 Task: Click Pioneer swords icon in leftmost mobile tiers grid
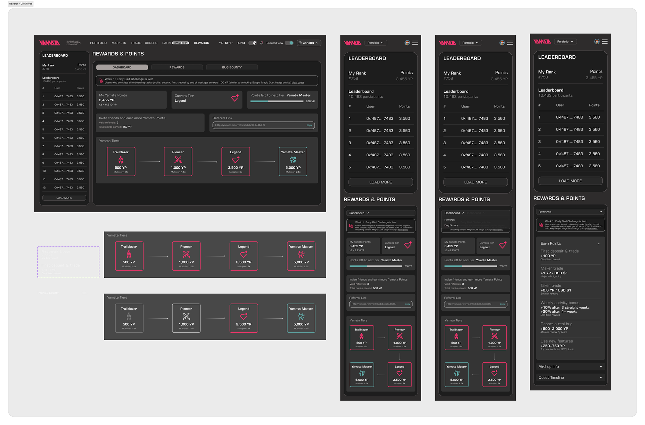399,336
